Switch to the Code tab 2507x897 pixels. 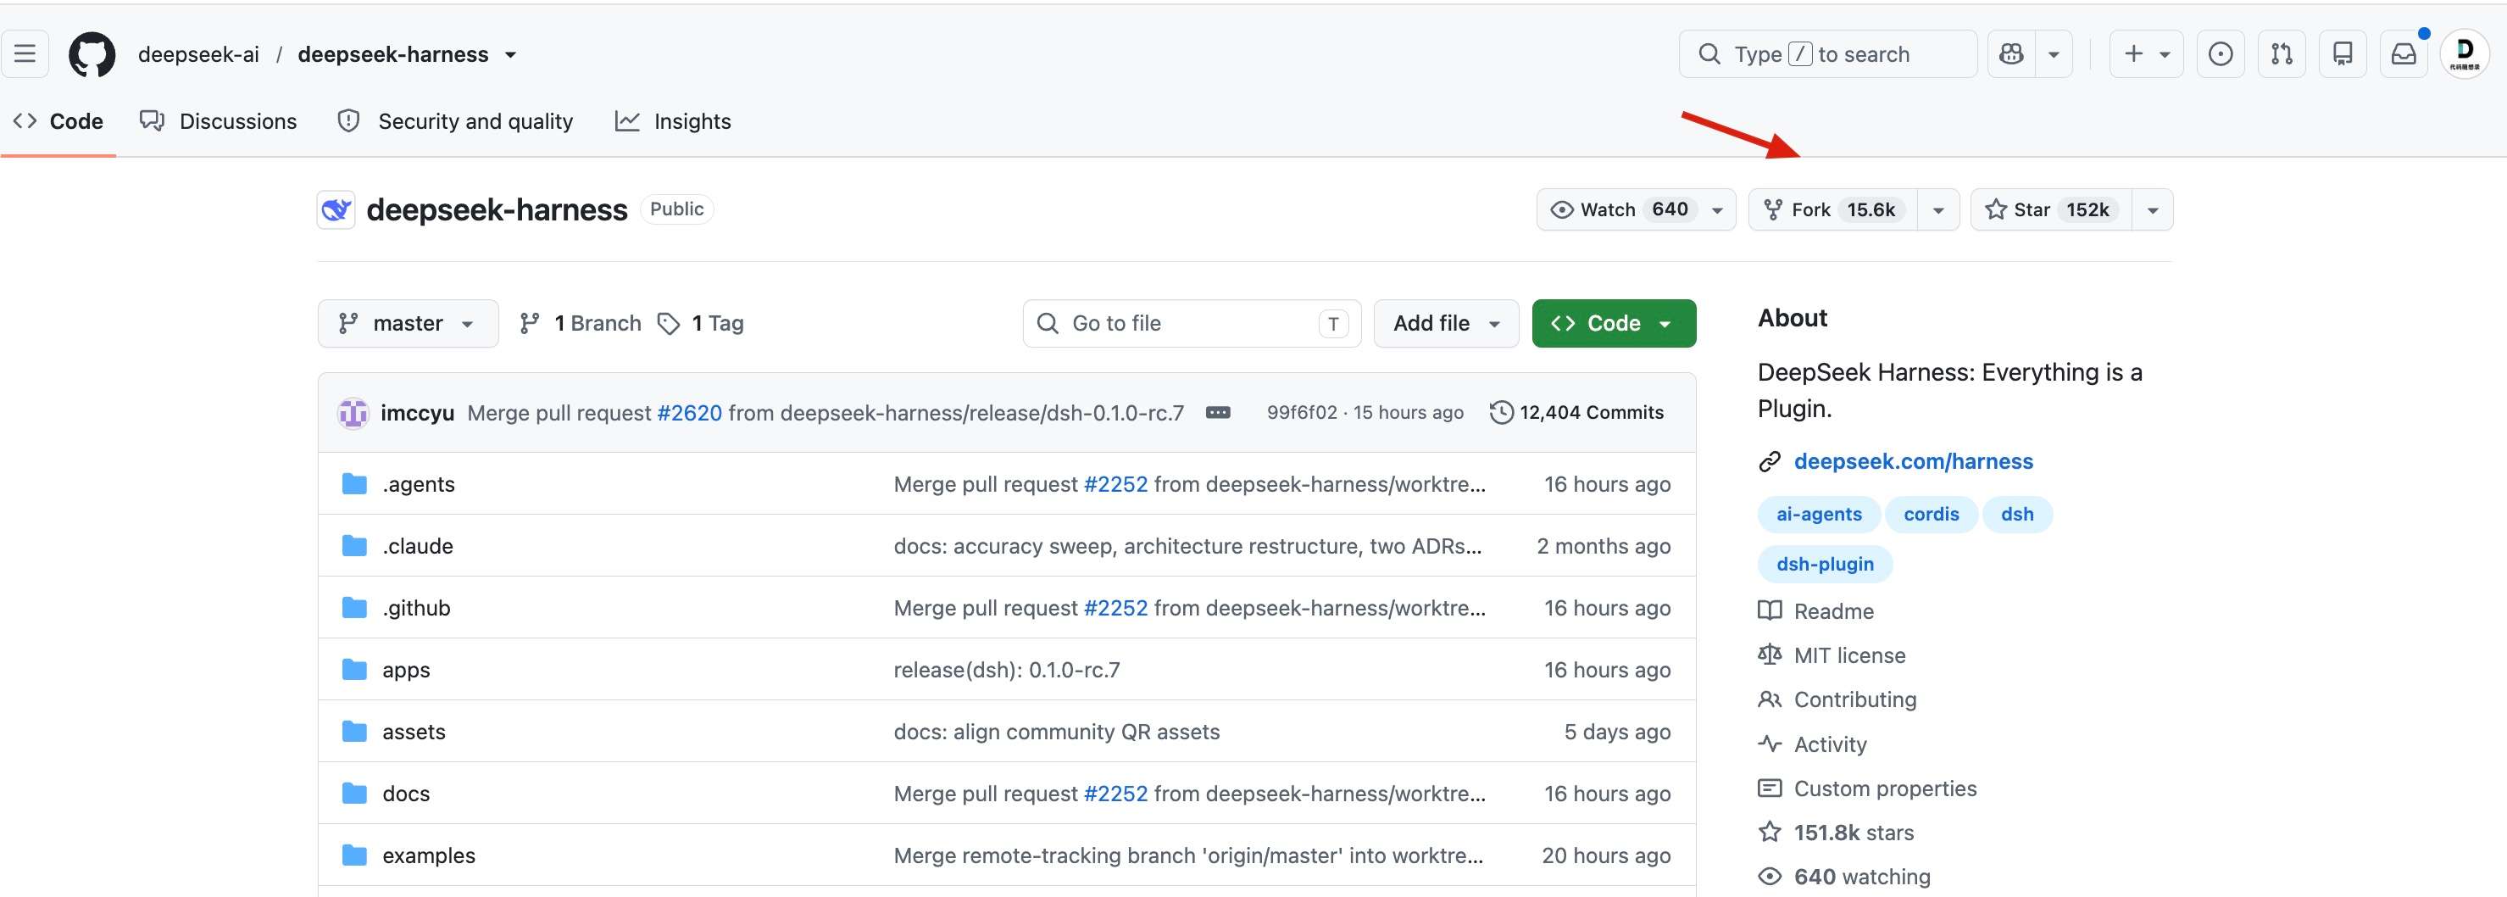58,120
